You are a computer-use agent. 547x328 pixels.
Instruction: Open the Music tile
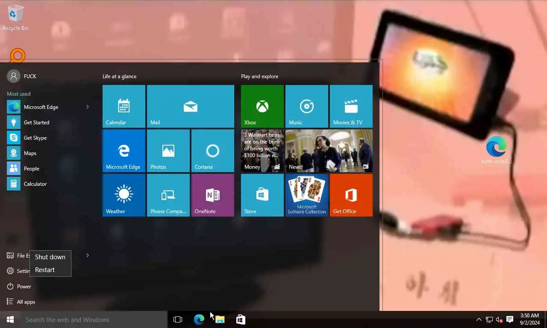tap(307, 106)
